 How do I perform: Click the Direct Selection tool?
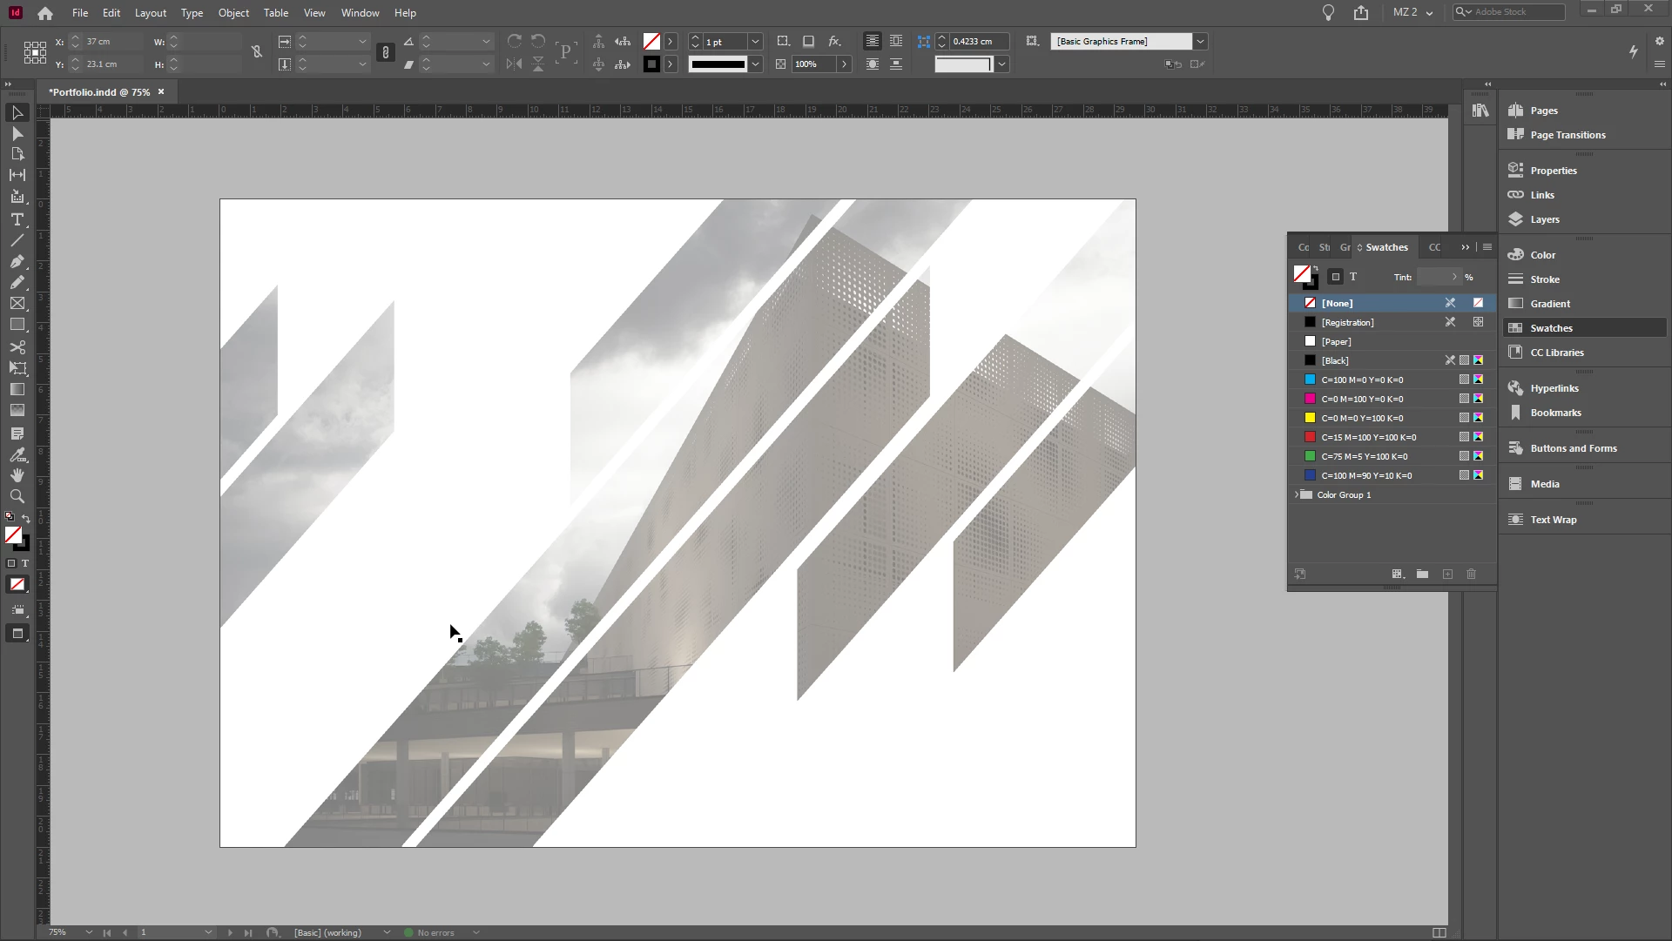pyautogui.click(x=17, y=134)
